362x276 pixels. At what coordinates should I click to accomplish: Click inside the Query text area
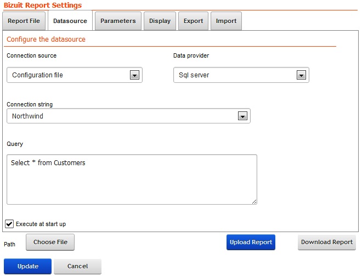132,179
